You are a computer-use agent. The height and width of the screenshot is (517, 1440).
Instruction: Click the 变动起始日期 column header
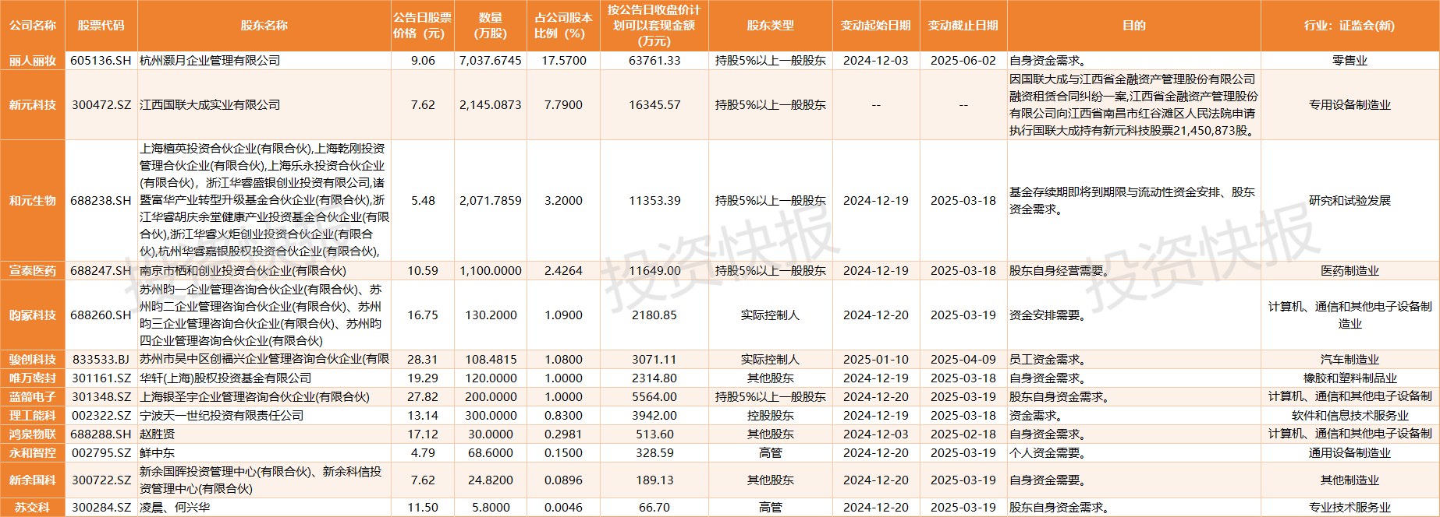[x=876, y=26]
